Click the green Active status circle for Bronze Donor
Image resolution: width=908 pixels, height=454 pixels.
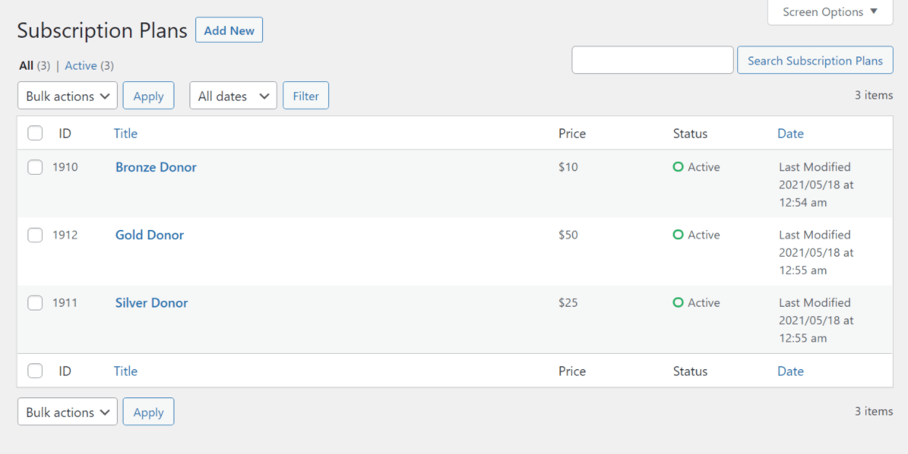tap(678, 167)
